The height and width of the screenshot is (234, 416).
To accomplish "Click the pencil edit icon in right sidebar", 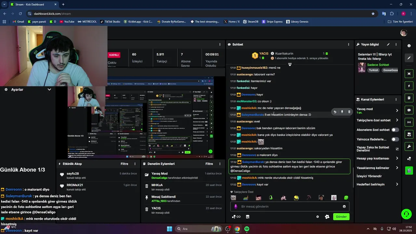I will tap(409, 58).
